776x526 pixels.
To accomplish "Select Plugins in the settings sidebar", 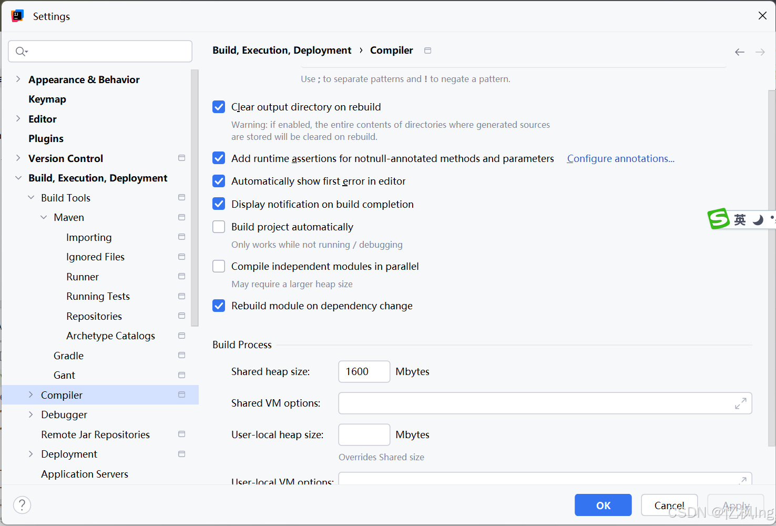I will [46, 138].
